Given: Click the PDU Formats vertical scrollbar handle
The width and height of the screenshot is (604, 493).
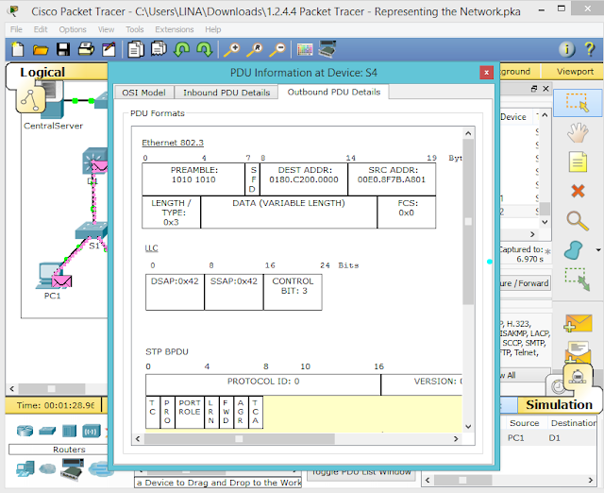Looking at the screenshot, I should pos(468,222).
